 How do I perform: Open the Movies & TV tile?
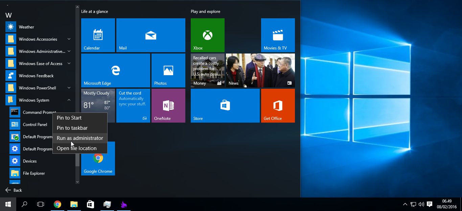coord(278,35)
